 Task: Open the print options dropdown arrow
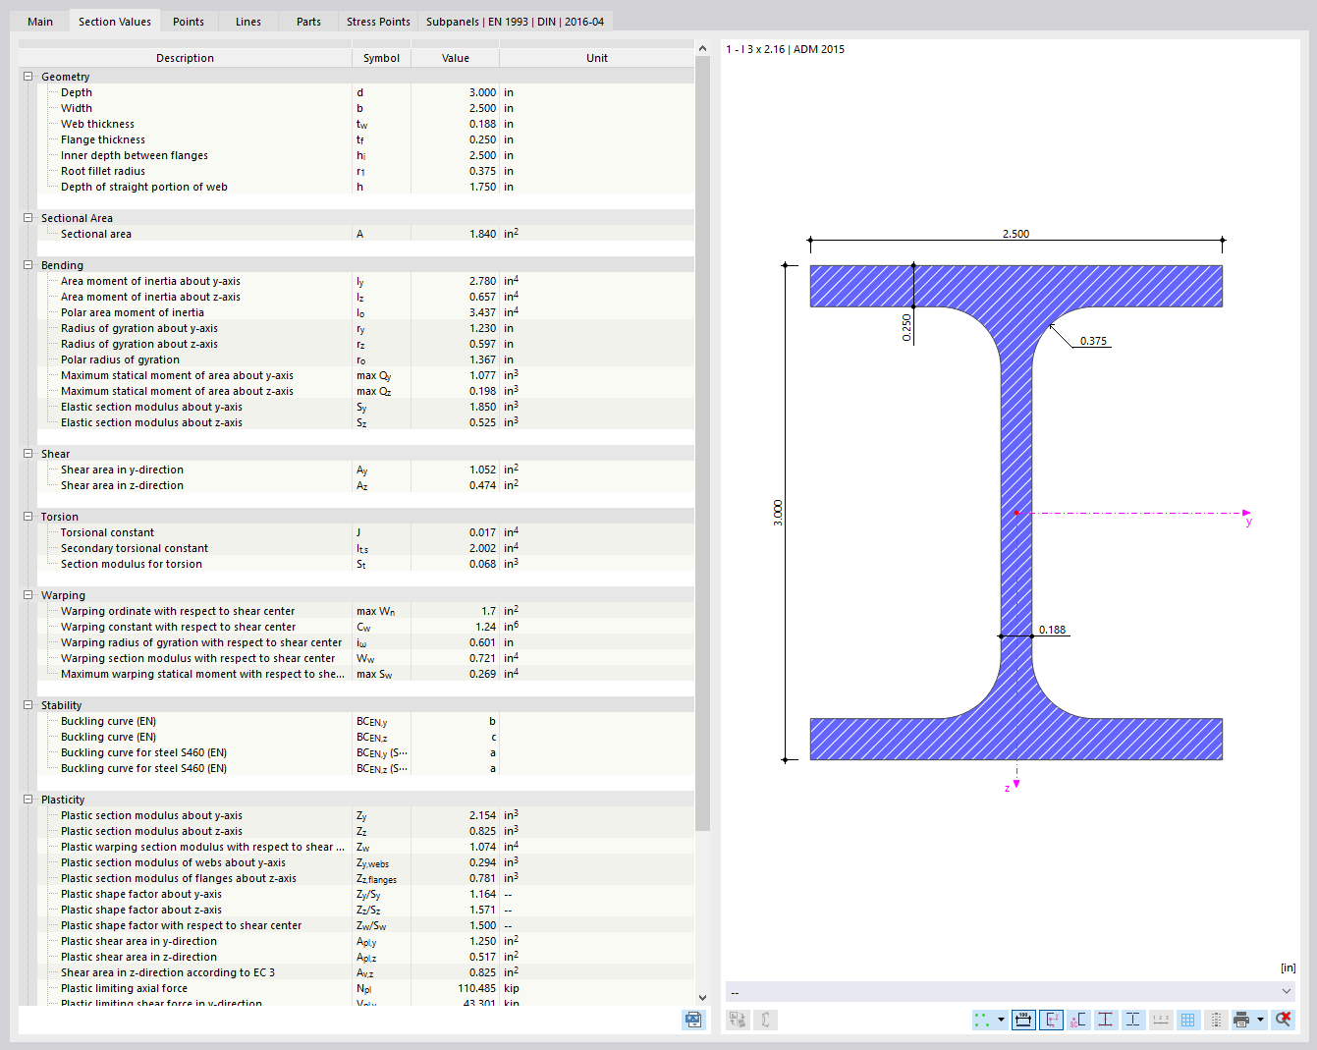pyautogui.click(x=1260, y=1020)
